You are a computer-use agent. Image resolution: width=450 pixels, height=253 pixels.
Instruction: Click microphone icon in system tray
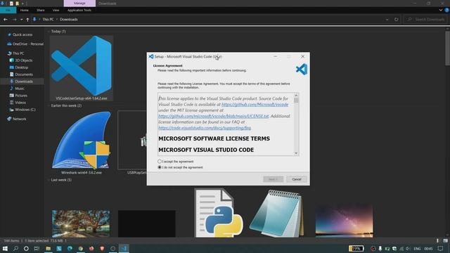[380, 248]
